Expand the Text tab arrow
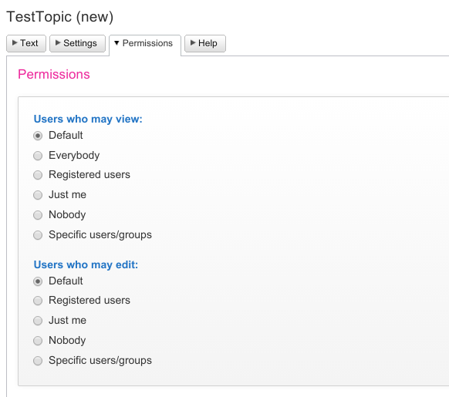 (15, 42)
